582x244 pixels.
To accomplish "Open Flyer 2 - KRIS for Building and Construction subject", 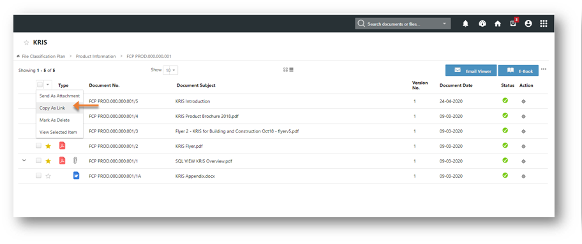I will tap(237, 131).
